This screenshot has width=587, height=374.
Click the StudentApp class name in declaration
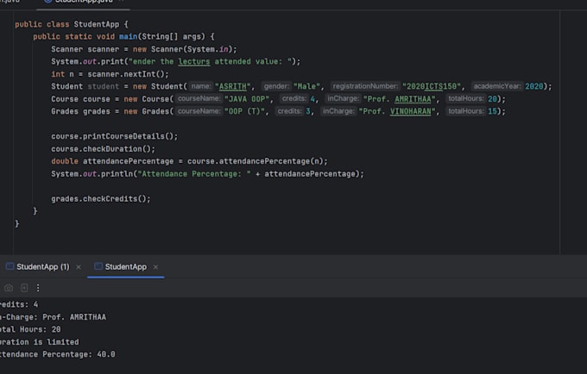[96, 24]
